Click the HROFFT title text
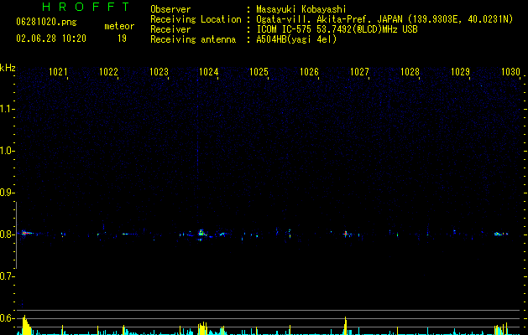Viewport: 528px width, 335px height. 86,7
